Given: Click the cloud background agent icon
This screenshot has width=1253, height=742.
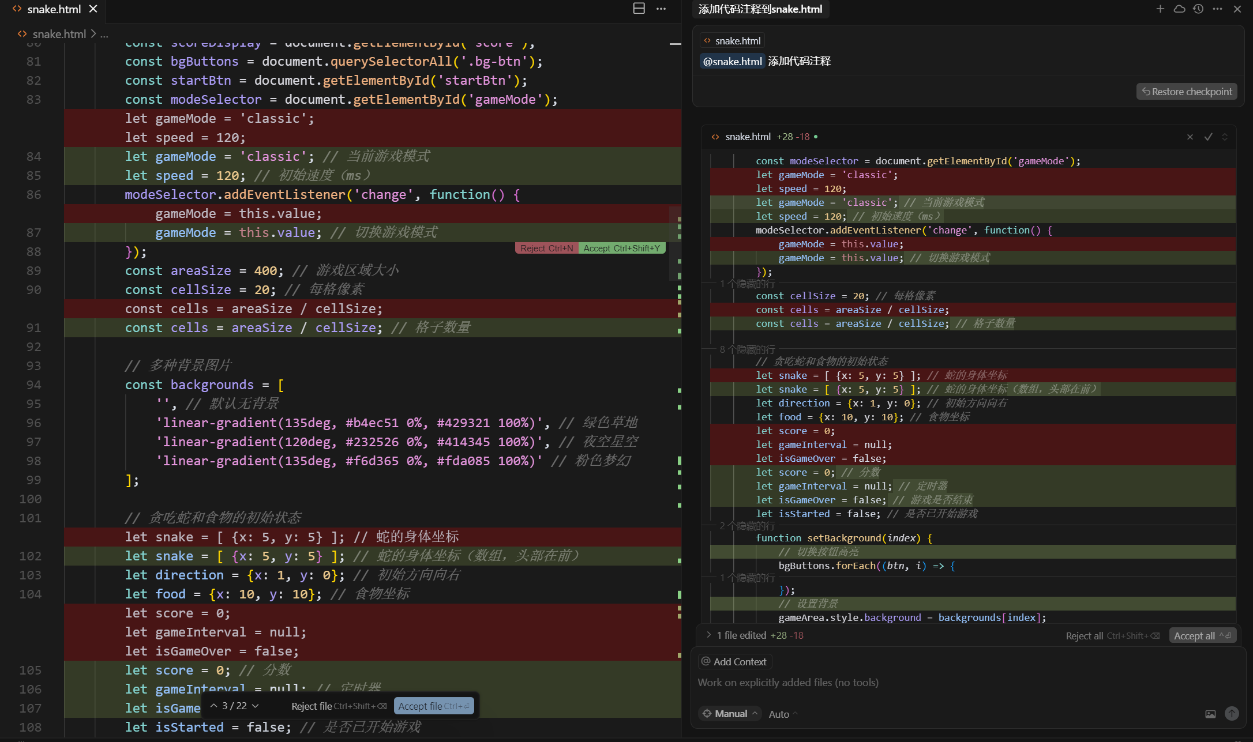Looking at the screenshot, I should [1179, 9].
